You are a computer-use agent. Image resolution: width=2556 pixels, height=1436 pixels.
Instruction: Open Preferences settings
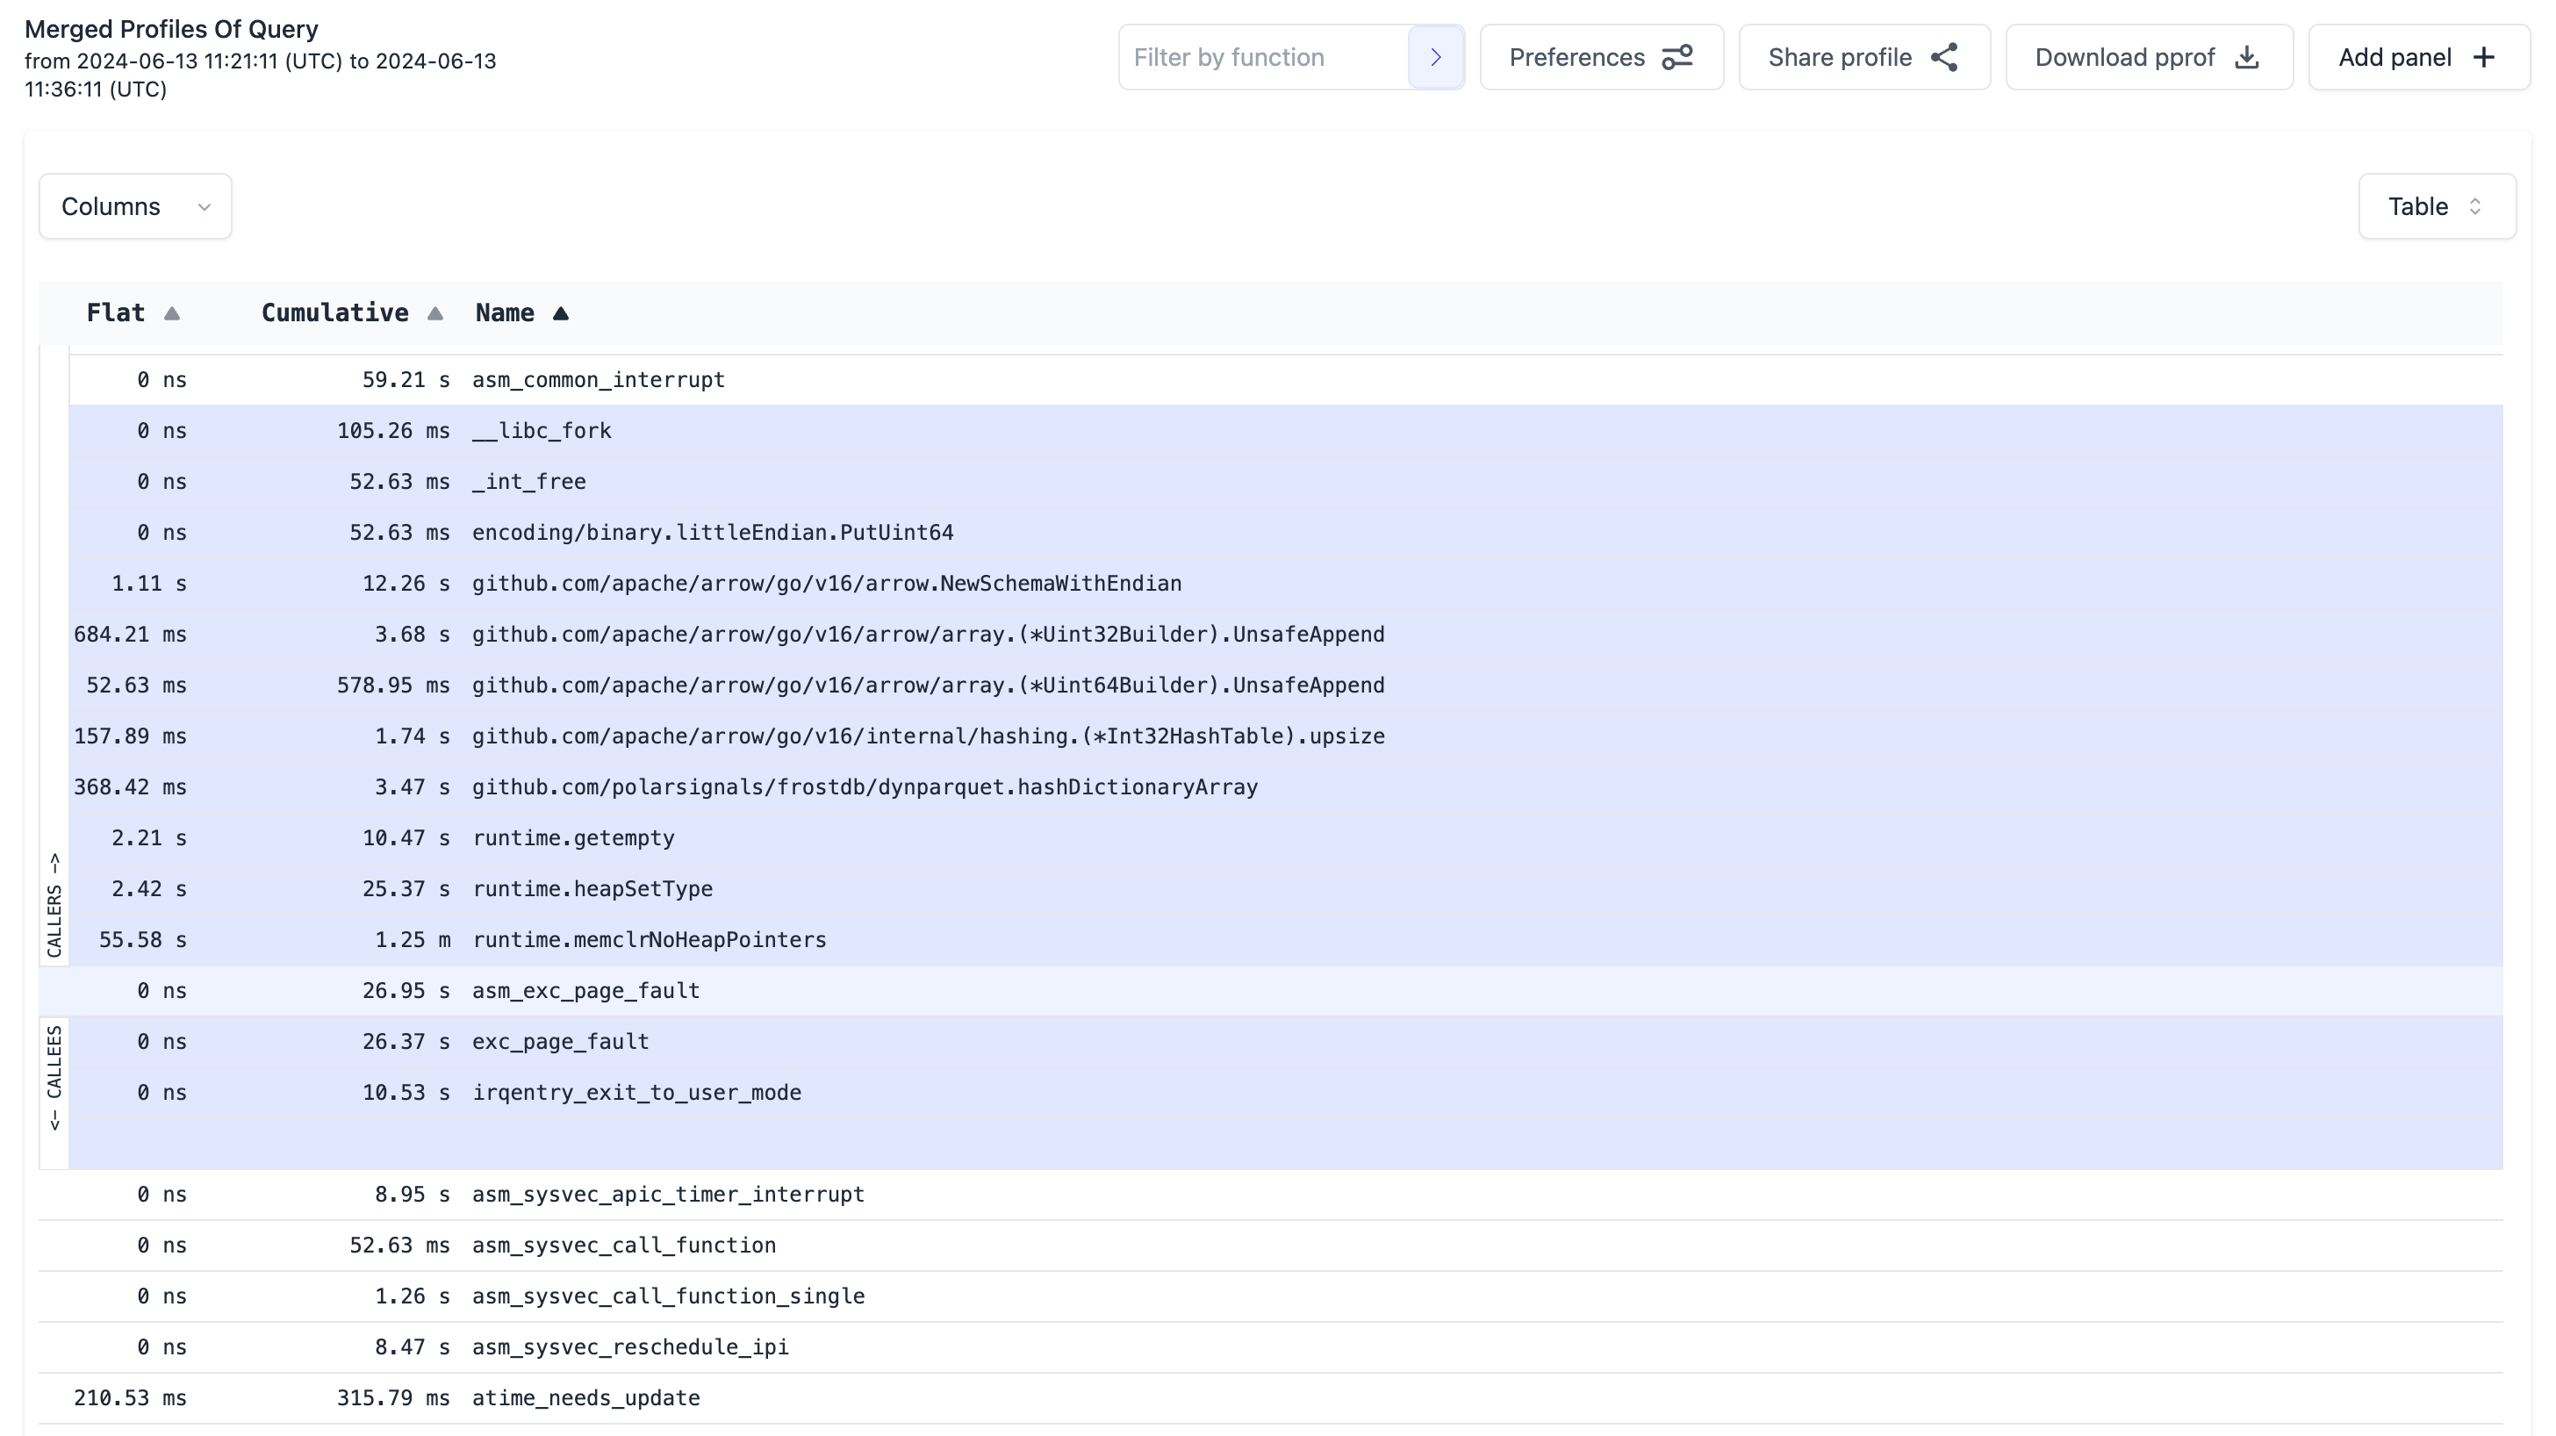[1600, 58]
